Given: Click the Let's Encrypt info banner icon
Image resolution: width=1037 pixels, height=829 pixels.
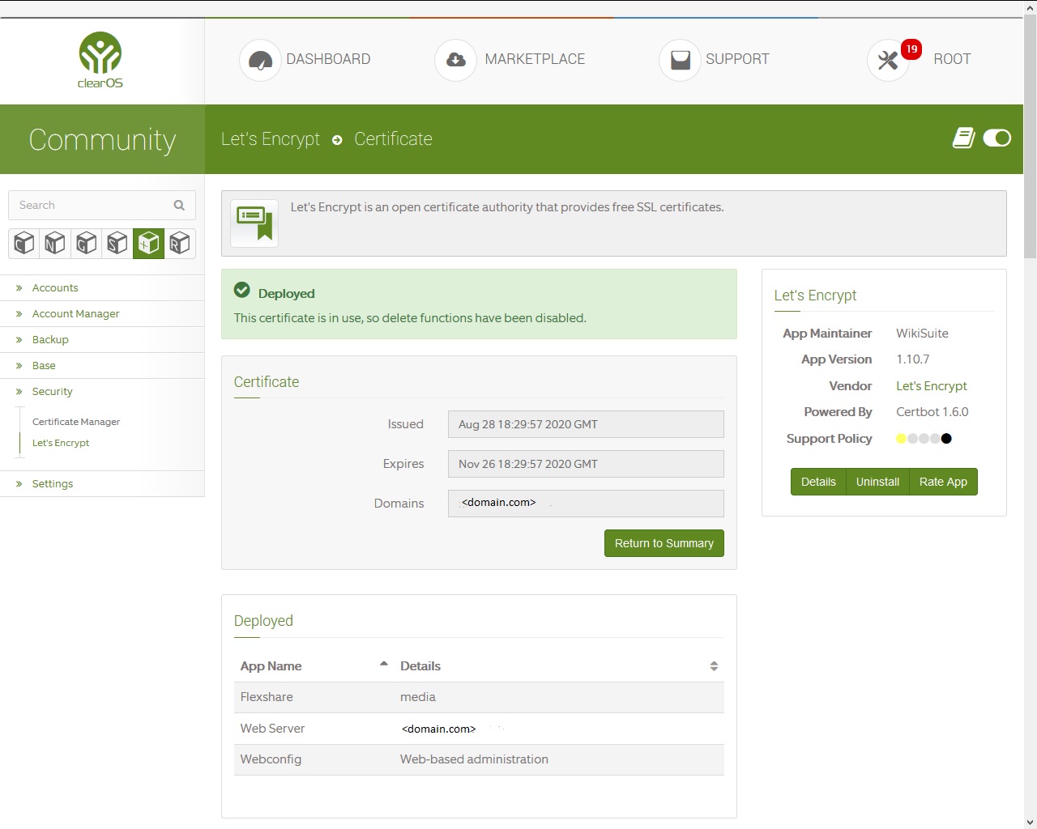Looking at the screenshot, I should pos(254,223).
